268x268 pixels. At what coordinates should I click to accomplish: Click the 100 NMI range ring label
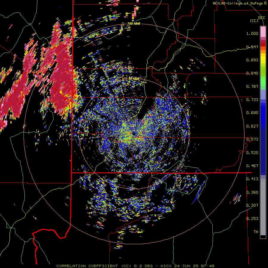point(134,24)
